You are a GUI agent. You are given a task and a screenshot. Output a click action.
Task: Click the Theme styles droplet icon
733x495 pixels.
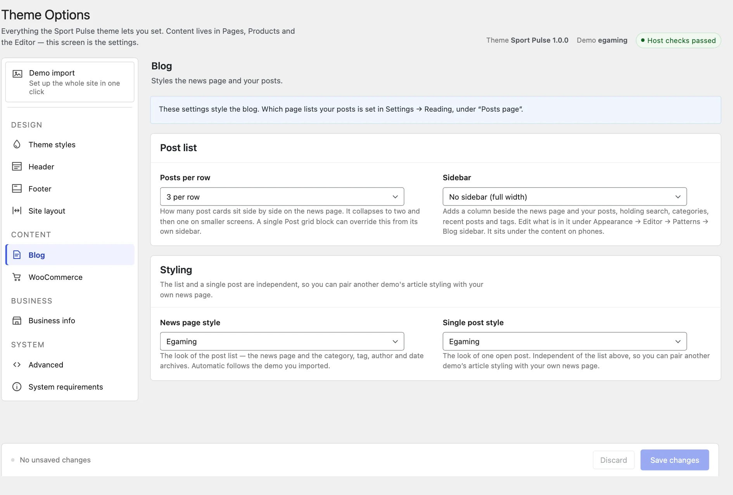17,144
